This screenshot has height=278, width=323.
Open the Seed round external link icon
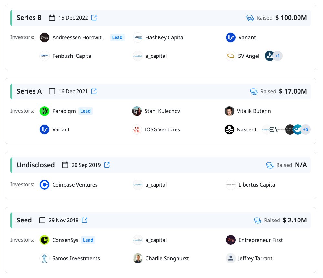point(85,220)
